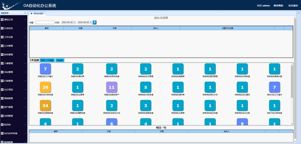Click the 标题 search input field
The height and width of the screenshot is (144, 301).
coord(45,22)
